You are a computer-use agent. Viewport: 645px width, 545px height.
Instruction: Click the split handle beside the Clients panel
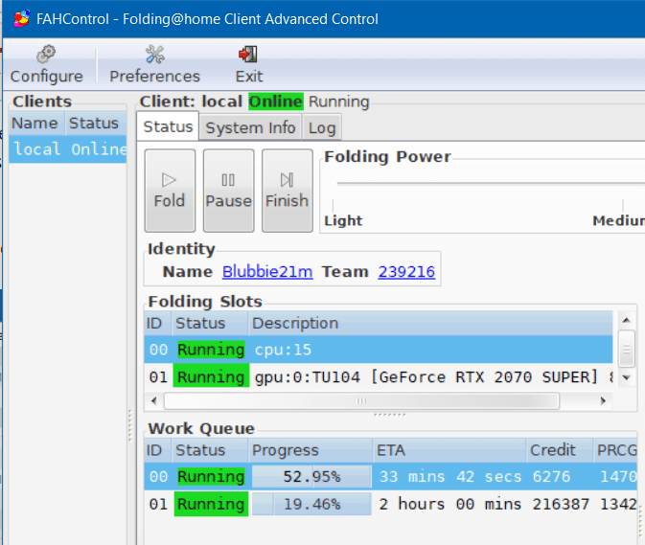pyautogui.click(x=130, y=425)
